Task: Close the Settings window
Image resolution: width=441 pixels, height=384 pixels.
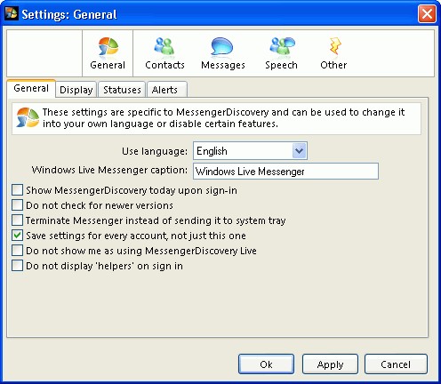Action: [x=427, y=13]
